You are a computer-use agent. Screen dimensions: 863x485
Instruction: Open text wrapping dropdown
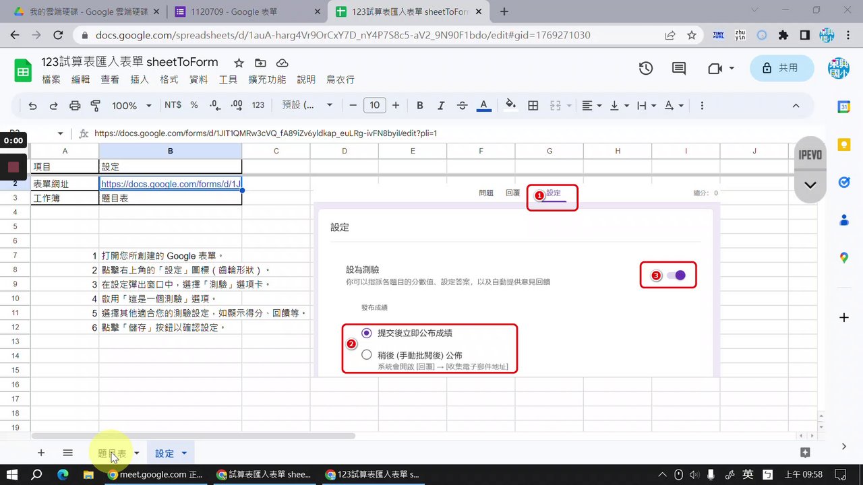[x=647, y=106]
